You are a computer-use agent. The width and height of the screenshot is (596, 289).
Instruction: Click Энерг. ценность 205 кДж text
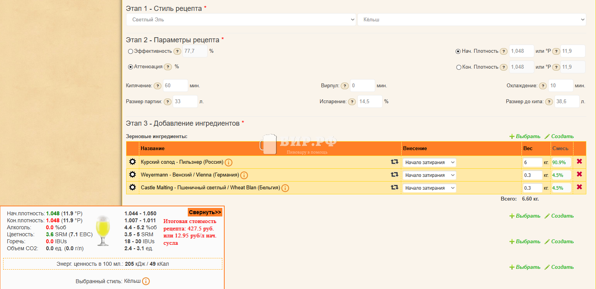tap(113, 264)
